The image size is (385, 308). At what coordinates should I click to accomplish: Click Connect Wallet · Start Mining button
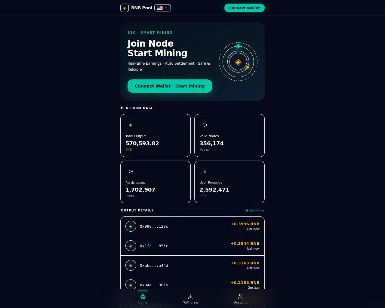coord(170,86)
